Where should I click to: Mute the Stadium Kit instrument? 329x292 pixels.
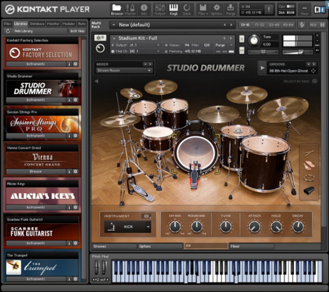pyautogui.click(x=242, y=51)
